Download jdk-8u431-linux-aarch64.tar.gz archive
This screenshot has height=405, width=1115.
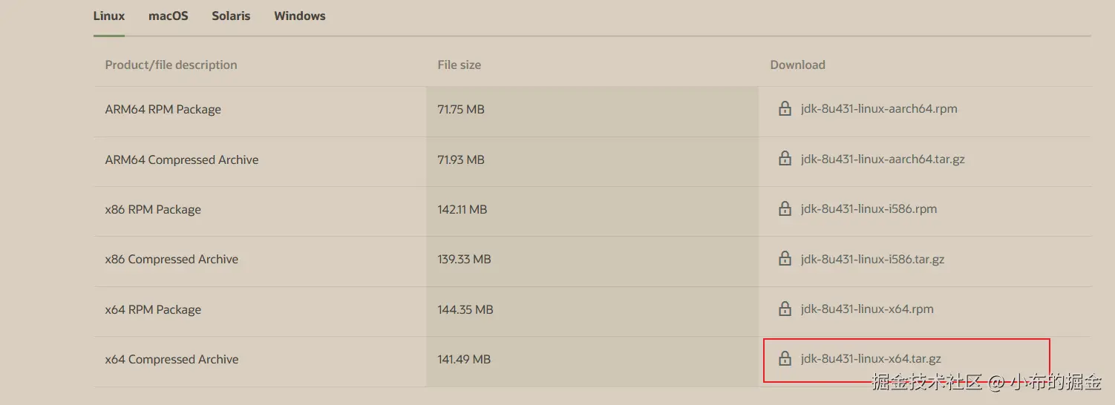[883, 159]
